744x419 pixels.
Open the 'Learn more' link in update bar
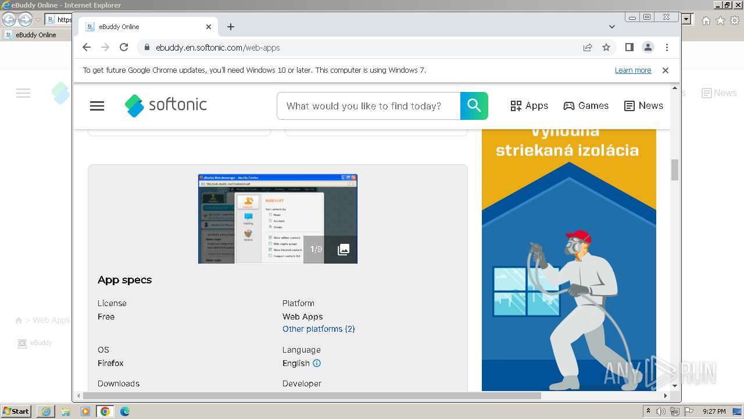633,70
